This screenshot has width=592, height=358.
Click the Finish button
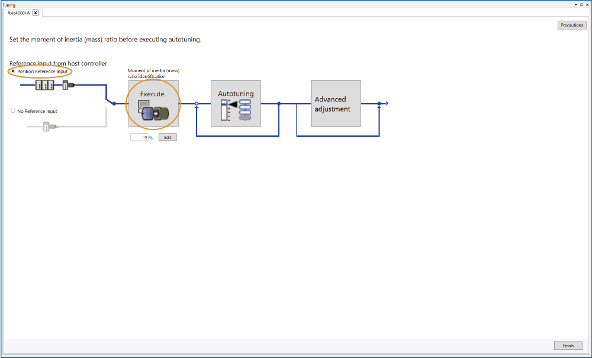[x=568, y=346]
